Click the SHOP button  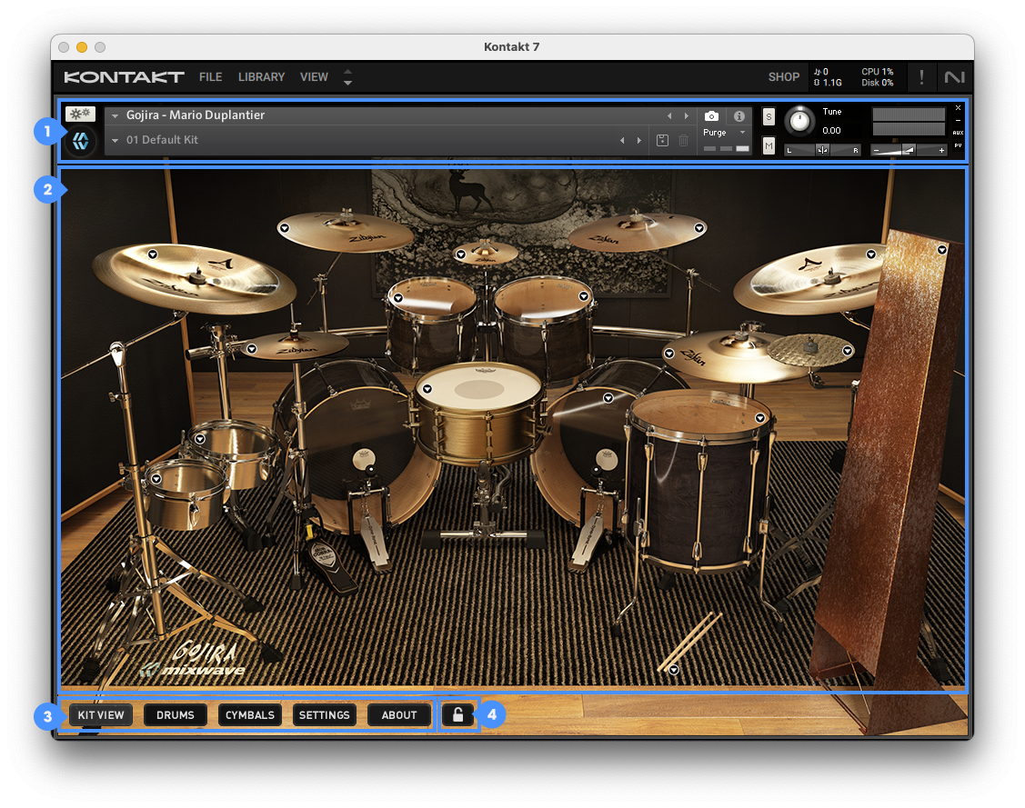click(x=783, y=77)
